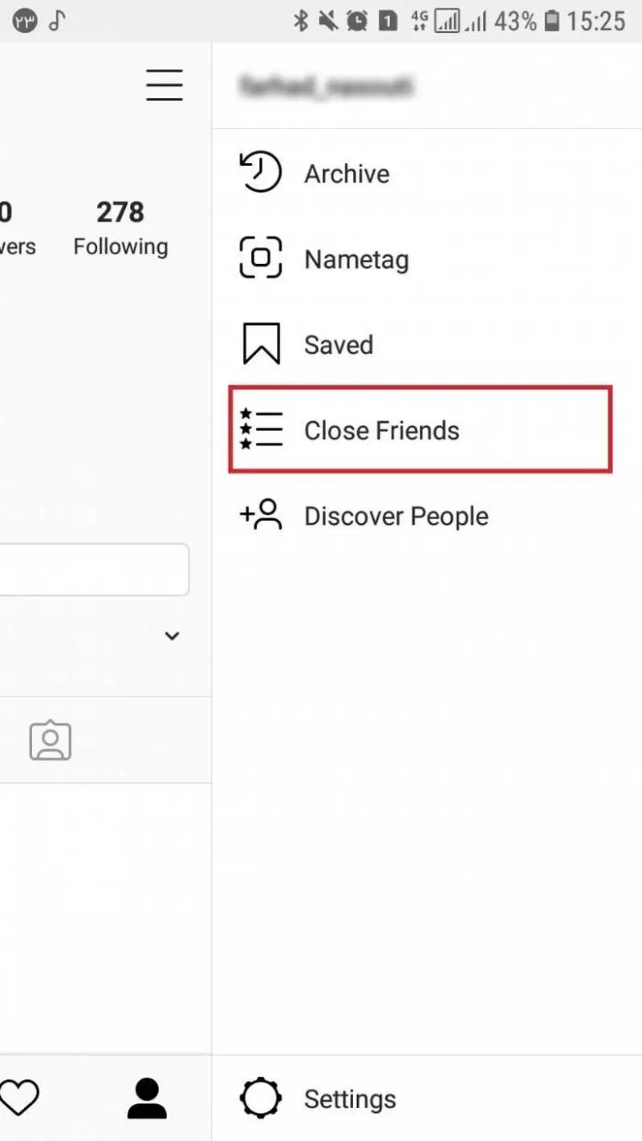The height and width of the screenshot is (1141, 642).
Task: Show the tagged photos tab
Action: click(x=51, y=741)
